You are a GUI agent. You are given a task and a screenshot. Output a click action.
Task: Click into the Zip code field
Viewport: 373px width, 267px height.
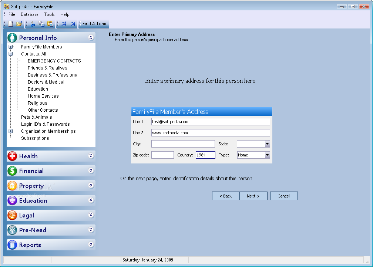[x=162, y=155]
